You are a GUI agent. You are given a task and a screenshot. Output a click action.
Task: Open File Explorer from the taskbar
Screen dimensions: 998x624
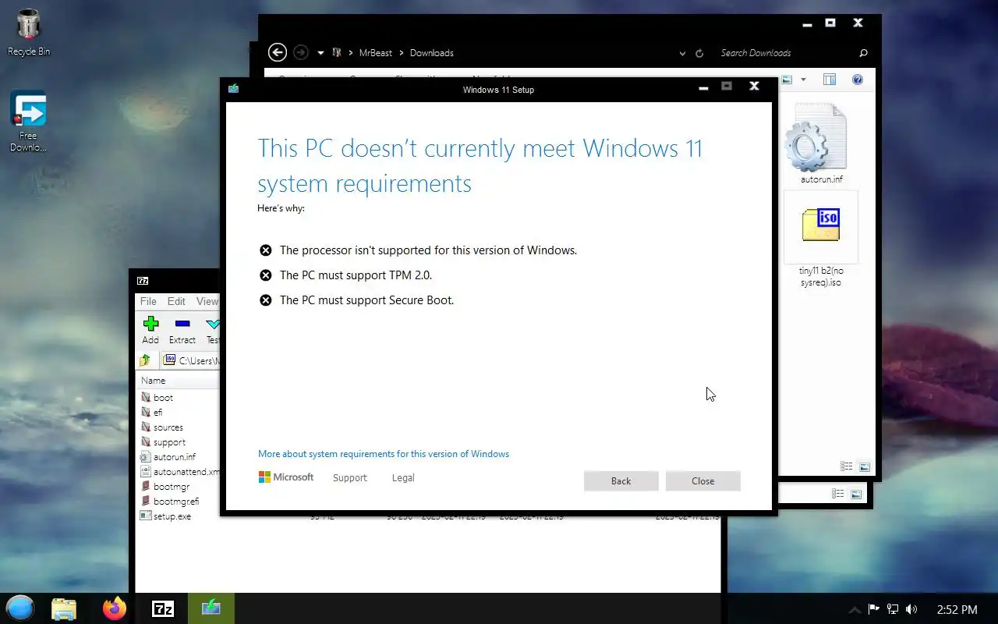pos(64,608)
